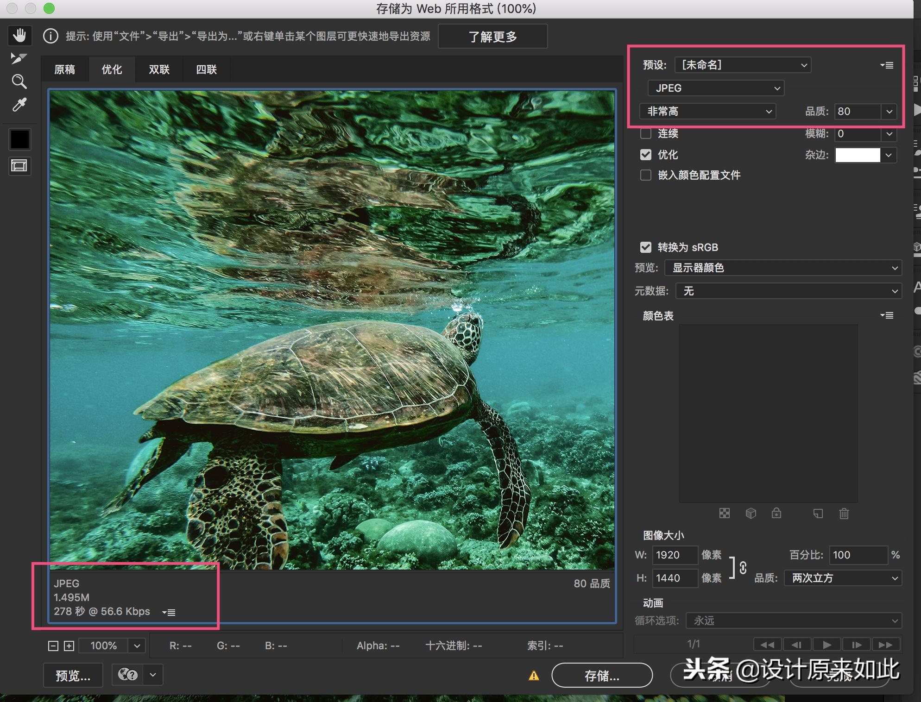Enable the 连续 progressive checkbox
The image size is (921, 702).
[x=645, y=134]
